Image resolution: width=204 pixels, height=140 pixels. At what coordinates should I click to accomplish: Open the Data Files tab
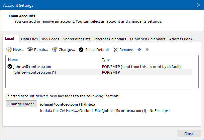[29, 39]
